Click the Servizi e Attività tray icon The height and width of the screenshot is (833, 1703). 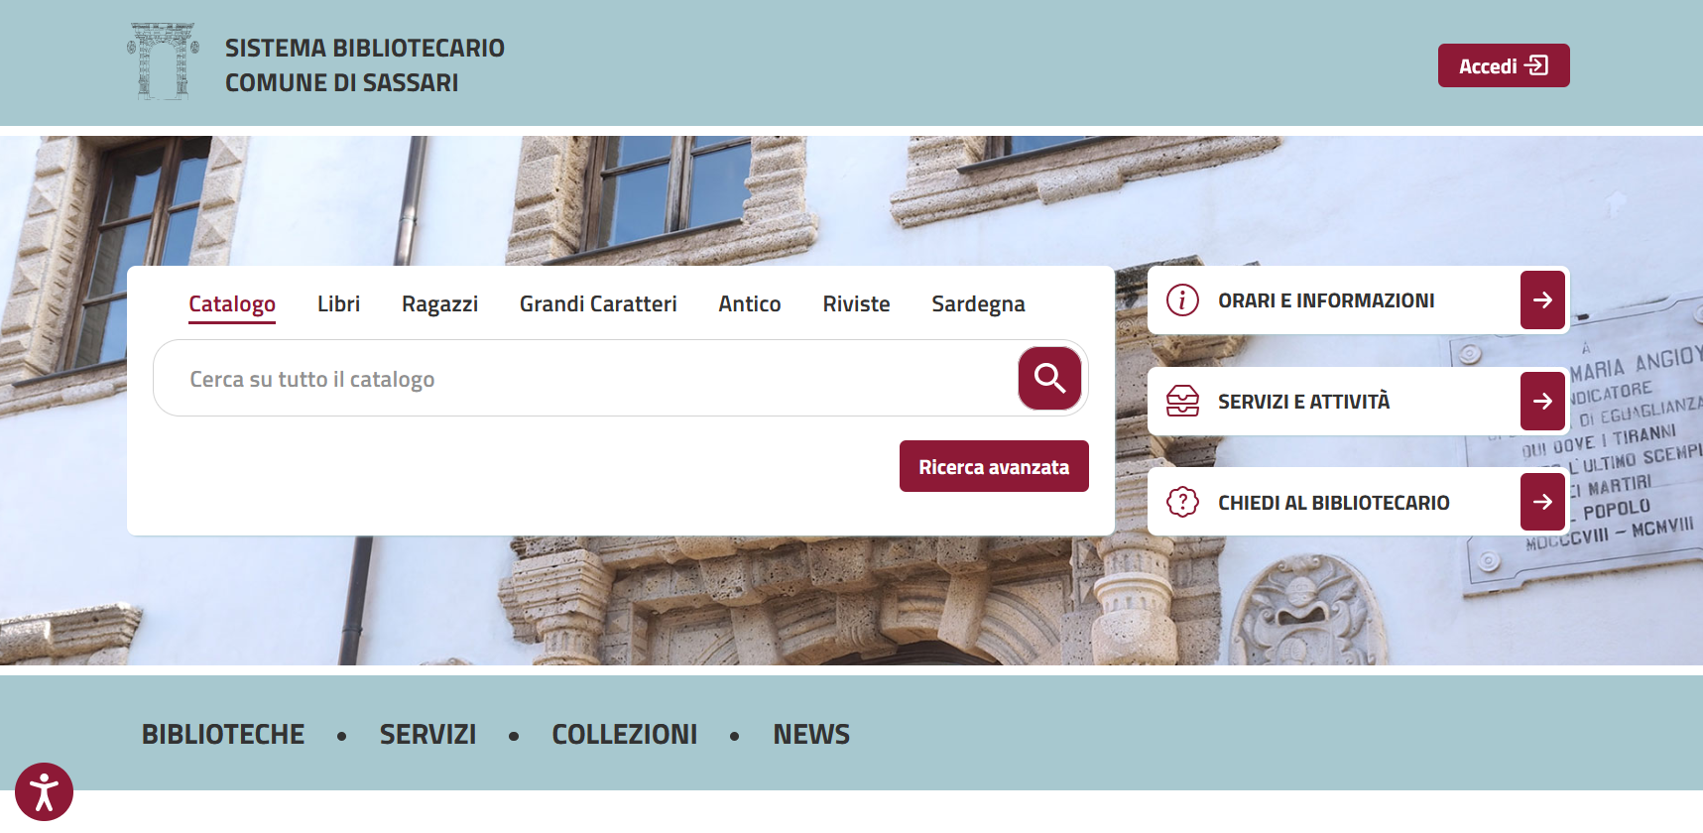(1182, 402)
